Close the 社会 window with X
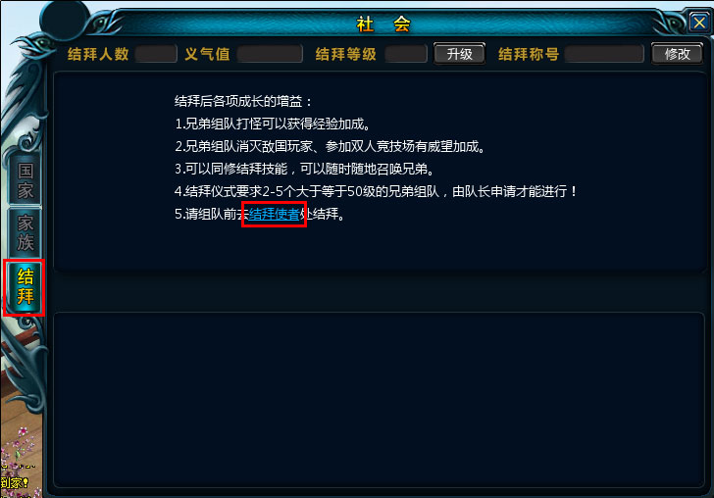This screenshot has width=714, height=498. point(698,22)
